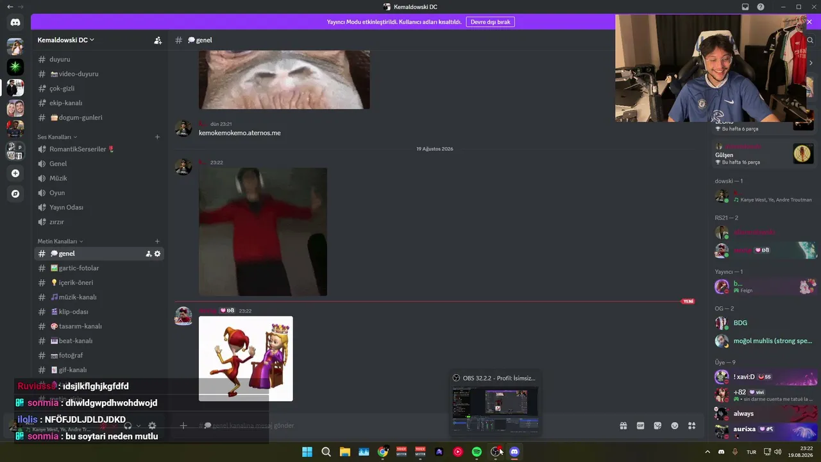
Task: Go back with the title bar arrow
Action: pyautogui.click(x=10, y=7)
